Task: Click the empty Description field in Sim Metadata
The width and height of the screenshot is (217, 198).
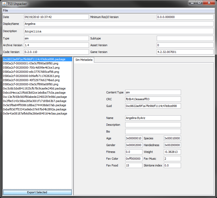Action: pyautogui.click(x=153, y=125)
